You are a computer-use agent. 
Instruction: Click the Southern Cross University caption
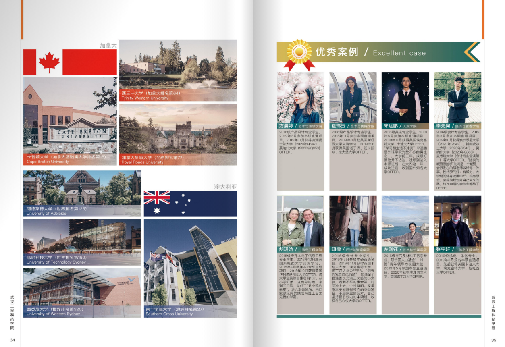pos(169,314)
